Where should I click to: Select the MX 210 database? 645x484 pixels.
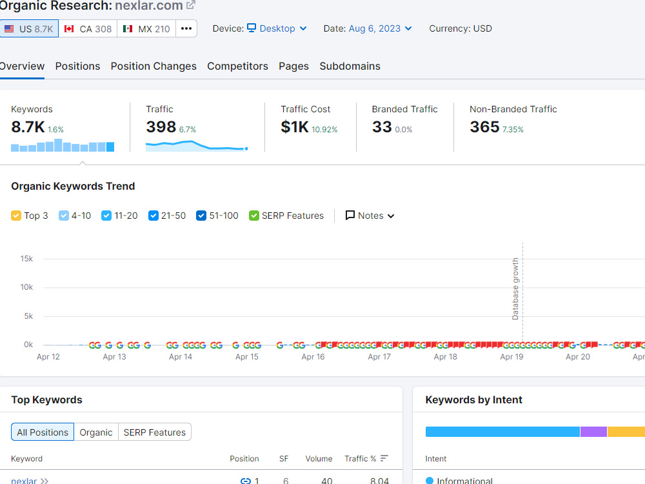146,29
